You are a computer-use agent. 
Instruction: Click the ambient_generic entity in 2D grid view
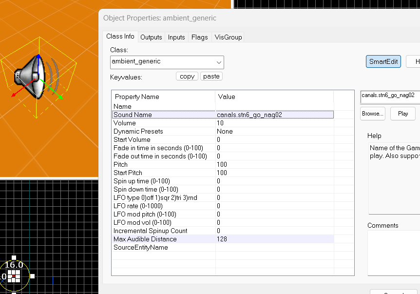coord(14,276)
